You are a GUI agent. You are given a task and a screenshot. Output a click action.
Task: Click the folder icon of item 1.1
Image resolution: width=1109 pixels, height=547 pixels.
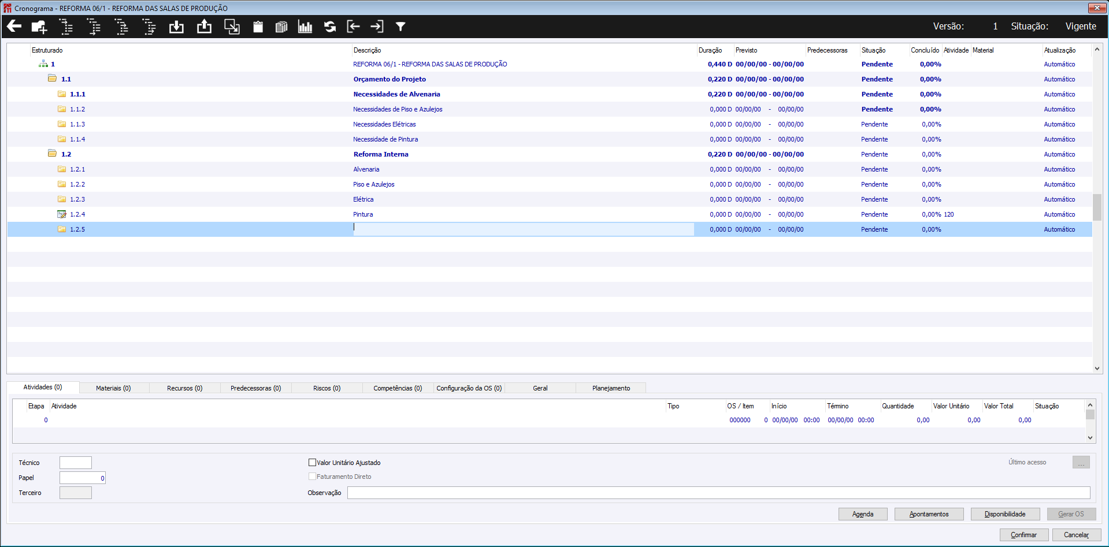point(53,79)
